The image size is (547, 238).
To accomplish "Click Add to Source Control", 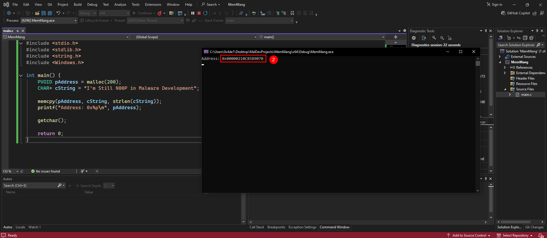I will pyautogui.click(x=469, y=235).
